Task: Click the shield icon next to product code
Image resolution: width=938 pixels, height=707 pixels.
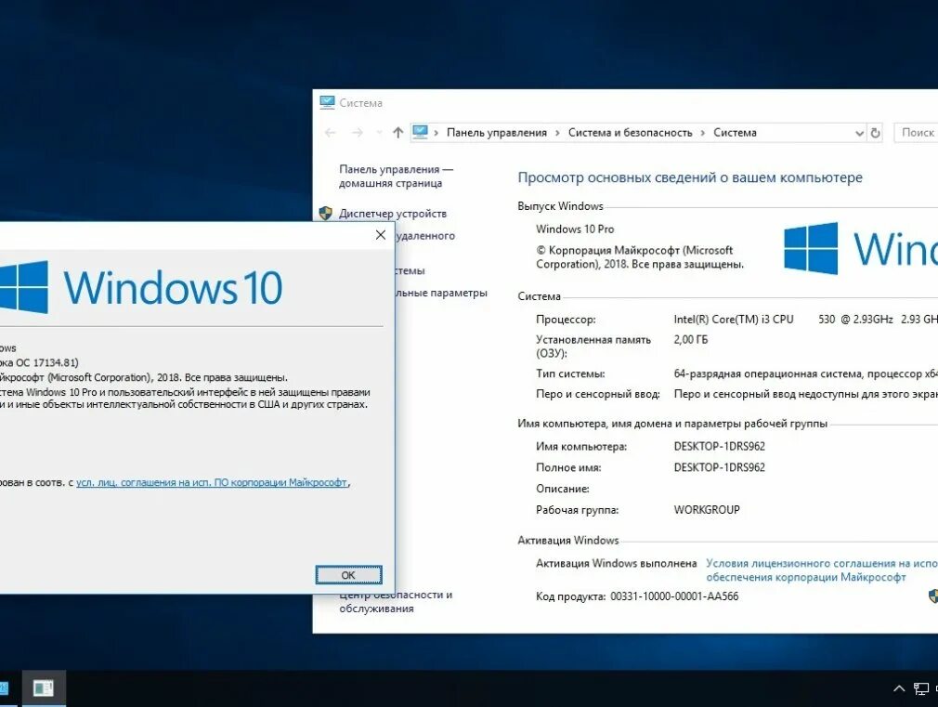Action: click(x=933, y=596)
